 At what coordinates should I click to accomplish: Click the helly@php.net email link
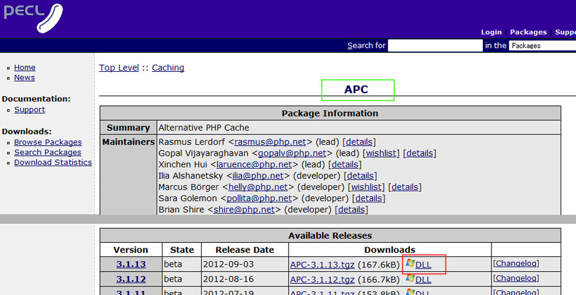click(x=258, y=187)
